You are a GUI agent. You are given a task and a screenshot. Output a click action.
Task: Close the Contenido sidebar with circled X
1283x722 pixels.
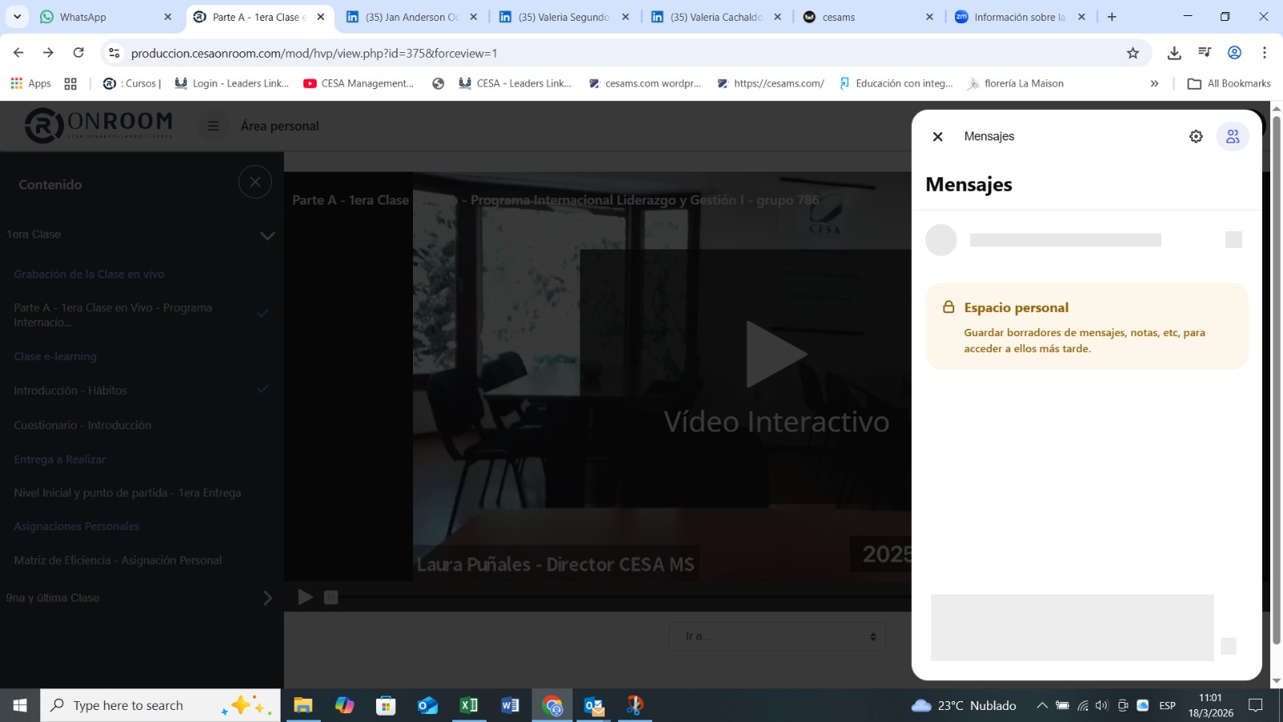point(255,182)
